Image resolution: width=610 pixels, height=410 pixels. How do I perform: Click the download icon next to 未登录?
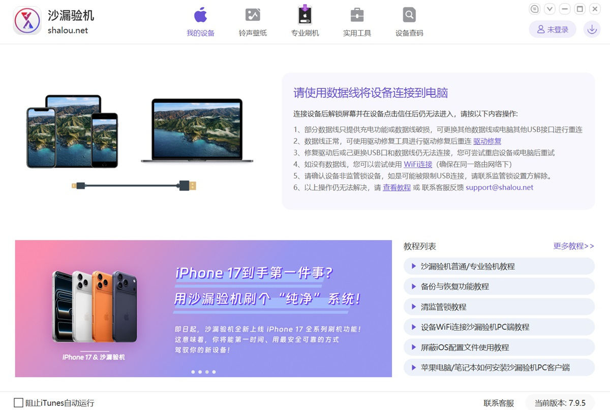click(591, 29)
